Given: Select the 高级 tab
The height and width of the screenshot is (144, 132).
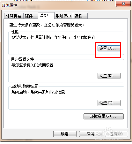Looking at the screenshot, I should pyautogui.click(x=46, y=16).
